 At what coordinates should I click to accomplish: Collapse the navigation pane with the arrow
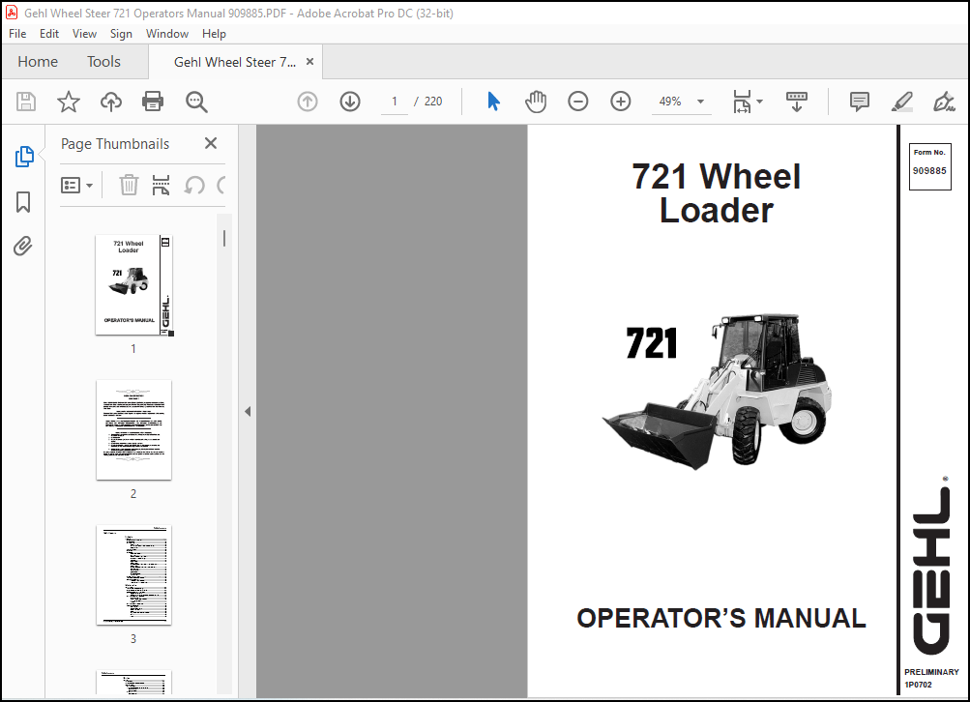(x=248, y=411)
